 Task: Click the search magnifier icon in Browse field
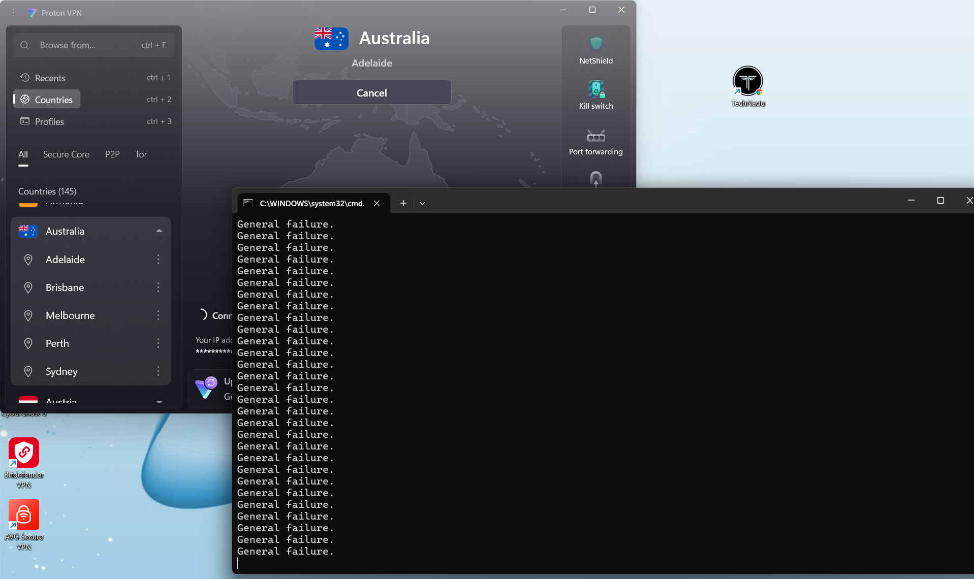point(24,45)
